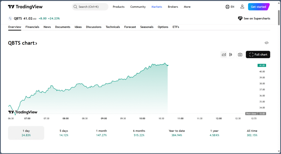Click the QBTS symbol logo icon
Image resolution: width=281 pixels, height=154 pixels.
click(10, 18)
